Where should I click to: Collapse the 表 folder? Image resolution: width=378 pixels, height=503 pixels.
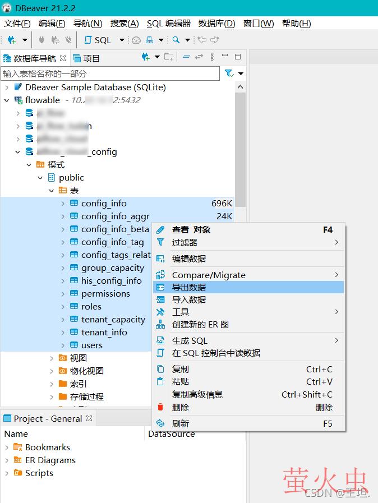[52, 191]
